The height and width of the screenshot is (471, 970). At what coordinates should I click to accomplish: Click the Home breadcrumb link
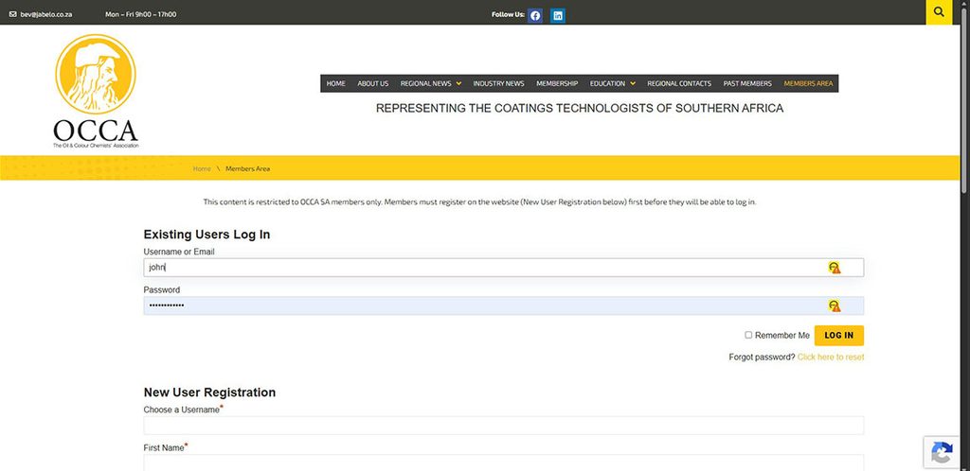point(202,168)
